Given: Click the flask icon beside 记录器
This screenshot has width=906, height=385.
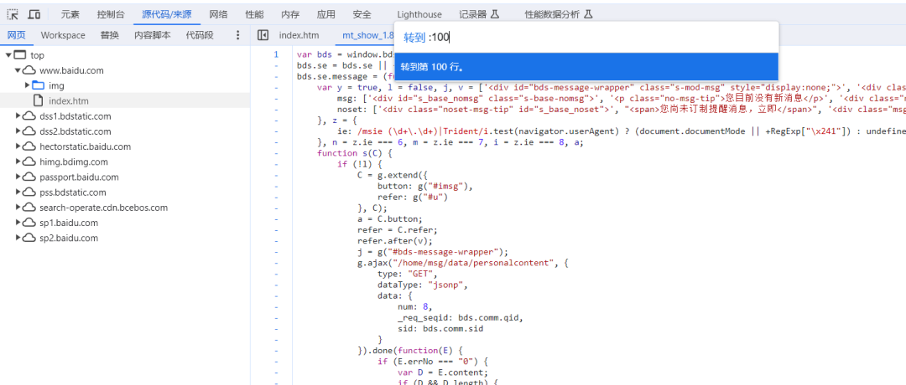Looking at the screenshot, I should click(495, 14).
